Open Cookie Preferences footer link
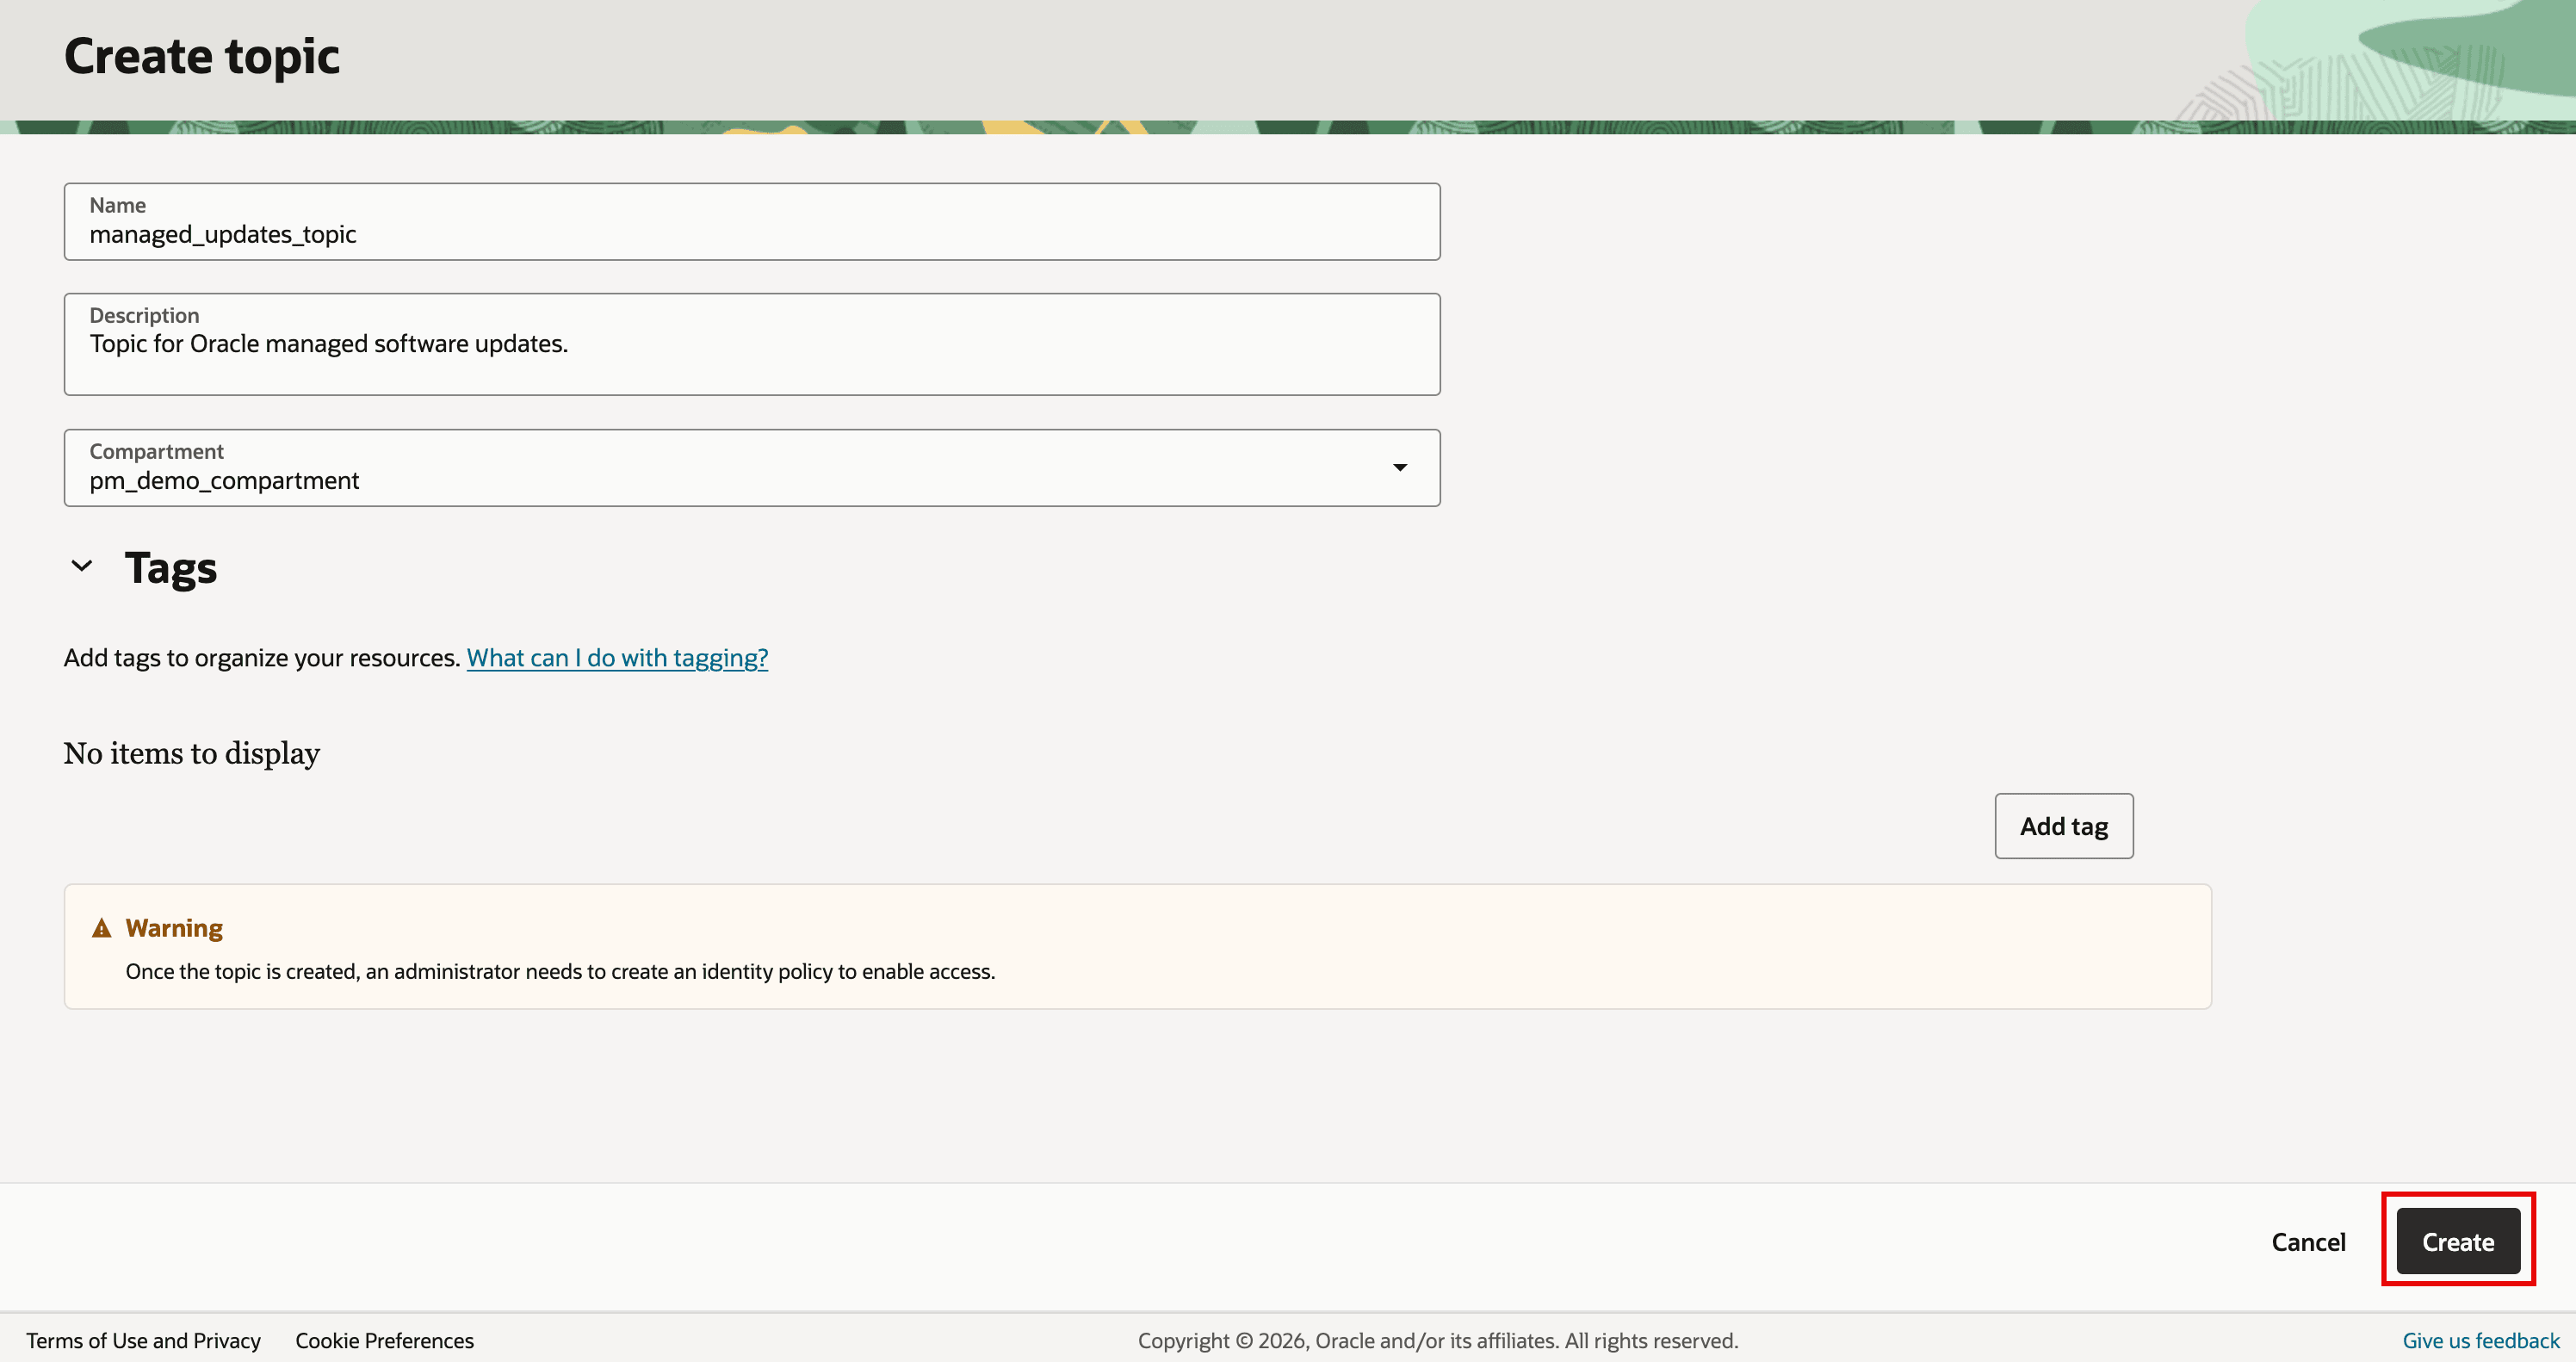 coord(384,1341)
